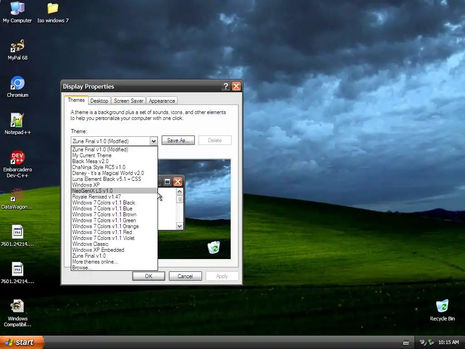Select Windows 7 Colors v1.1 Brown
The width and height of the screenshot is (465, 349).
click(x=114, y=214)
